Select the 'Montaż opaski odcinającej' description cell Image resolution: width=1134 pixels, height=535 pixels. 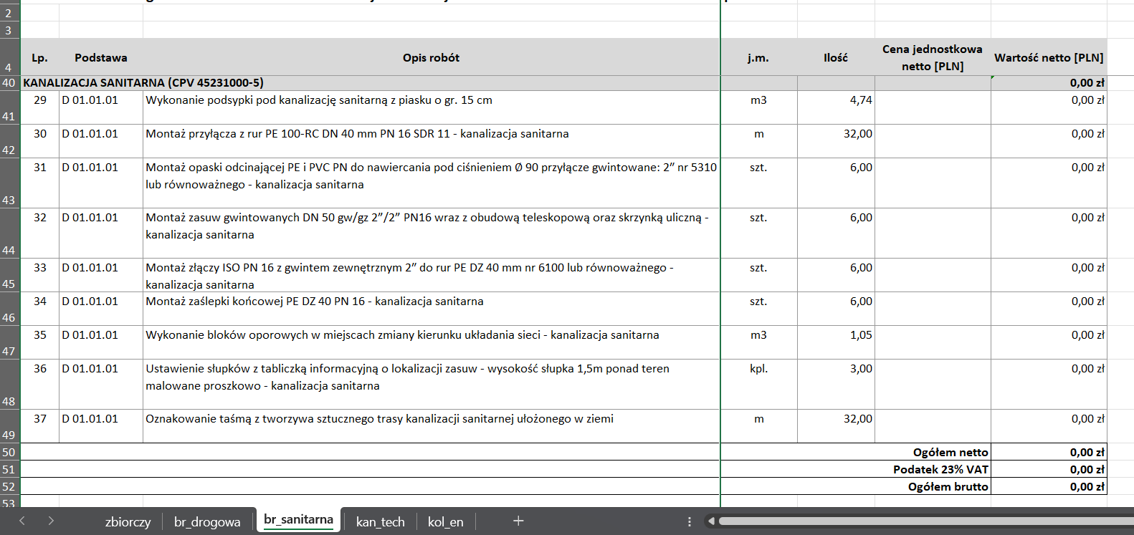[431, 183]
